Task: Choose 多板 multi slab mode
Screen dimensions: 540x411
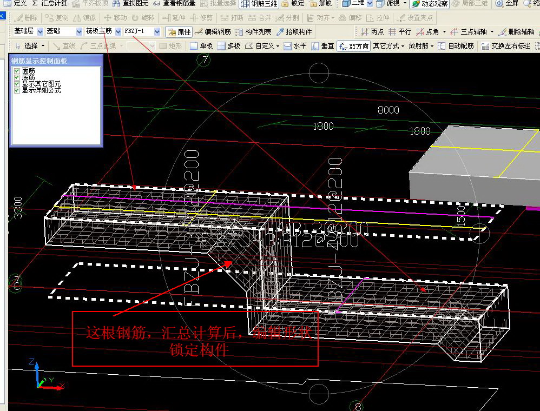Action: point(229,46)
